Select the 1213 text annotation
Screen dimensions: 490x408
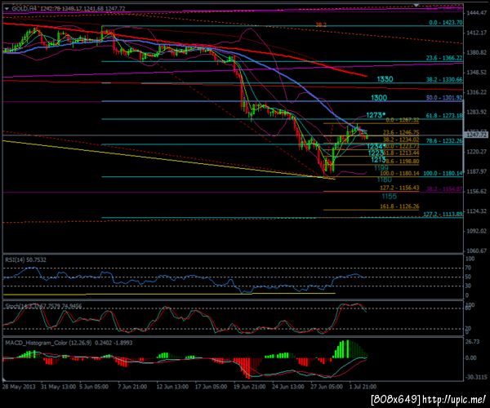pyautogui.click(x=378, y=160)
